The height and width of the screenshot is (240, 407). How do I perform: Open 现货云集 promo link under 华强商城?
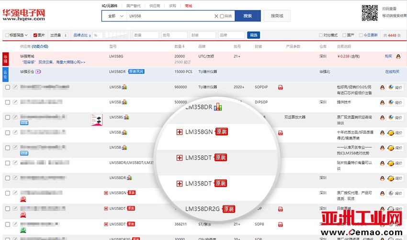54,62
